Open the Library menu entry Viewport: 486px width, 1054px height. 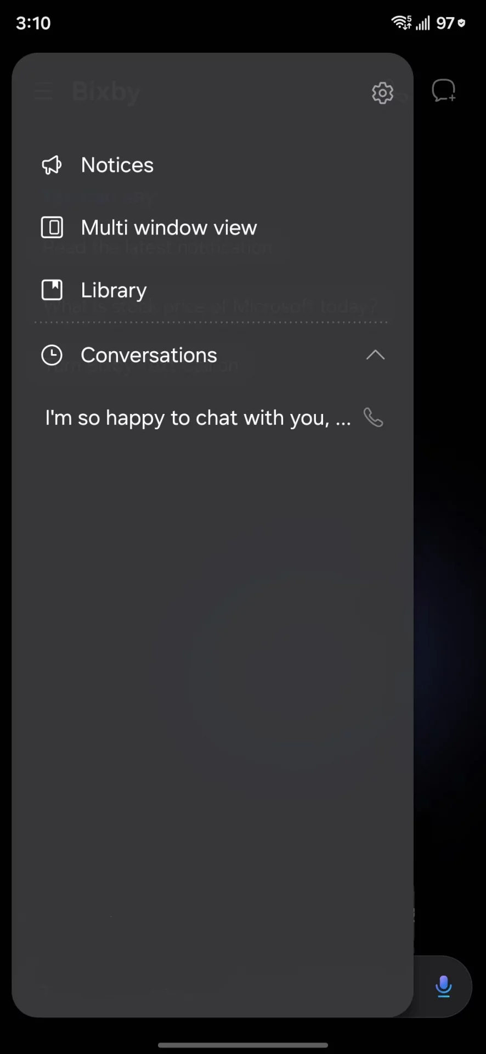click(x=212, y=290)
